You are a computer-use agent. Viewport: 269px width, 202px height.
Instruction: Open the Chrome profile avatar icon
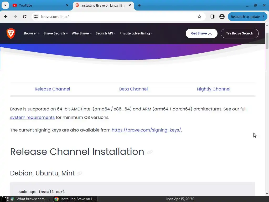tap(222, 17)
